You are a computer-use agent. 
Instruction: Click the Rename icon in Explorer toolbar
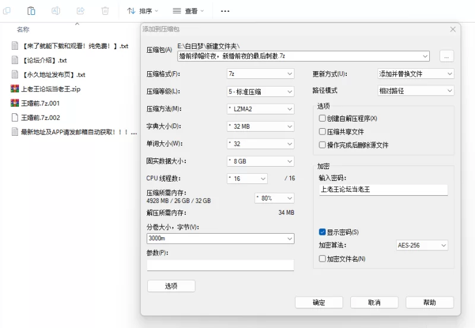coord(56,11)
